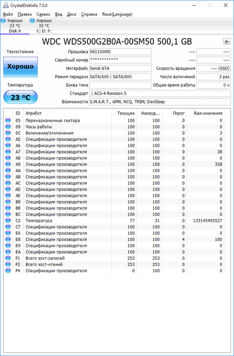
Task: Click the 23 °C temperature button
Action: click(20, 97)
